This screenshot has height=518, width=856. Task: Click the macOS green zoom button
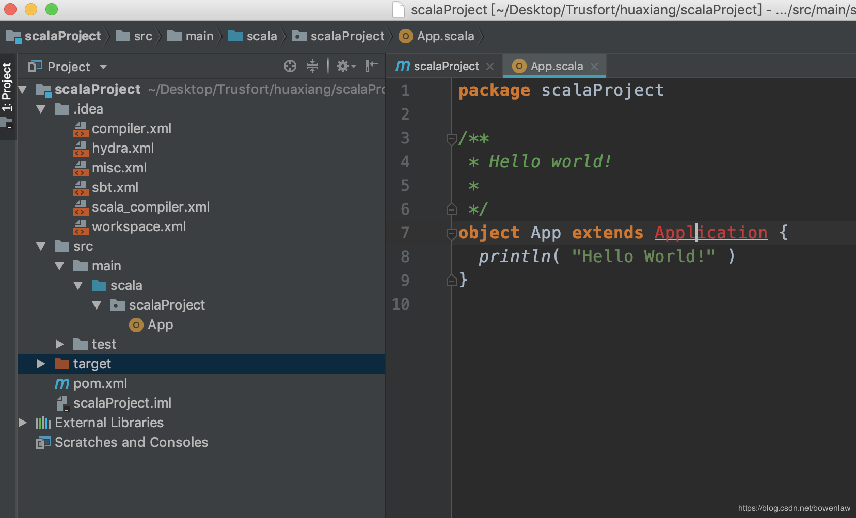coord(51,9)
